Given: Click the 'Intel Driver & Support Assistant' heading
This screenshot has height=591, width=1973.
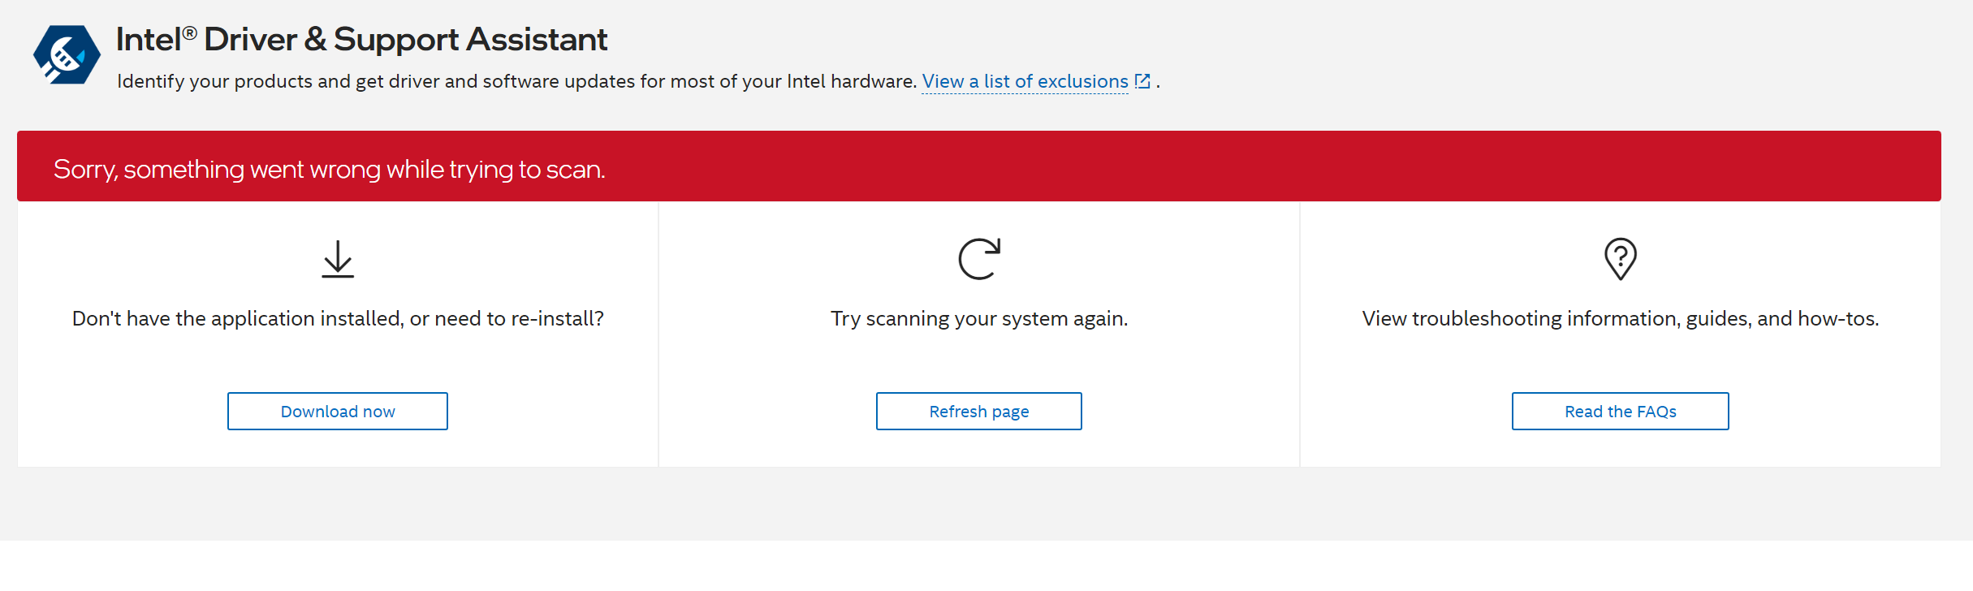Looking at the screenshot, I should (361, 39).
